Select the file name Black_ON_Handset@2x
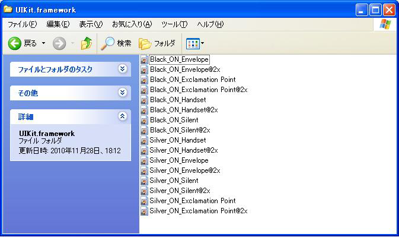The image size is (399, 237). [x=184, y=110]
